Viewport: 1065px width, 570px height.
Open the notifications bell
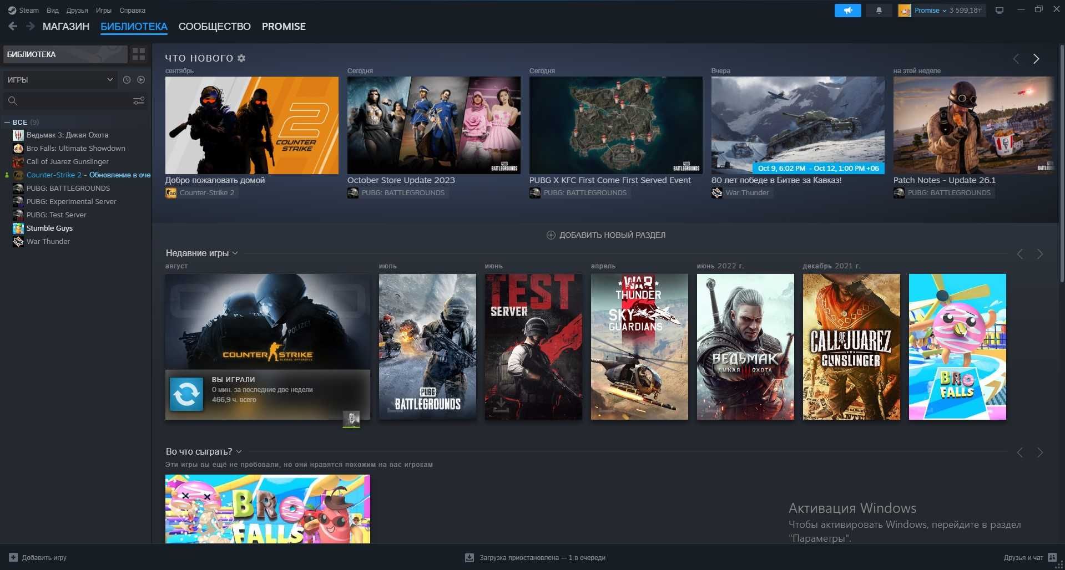(x=879, y=11)
